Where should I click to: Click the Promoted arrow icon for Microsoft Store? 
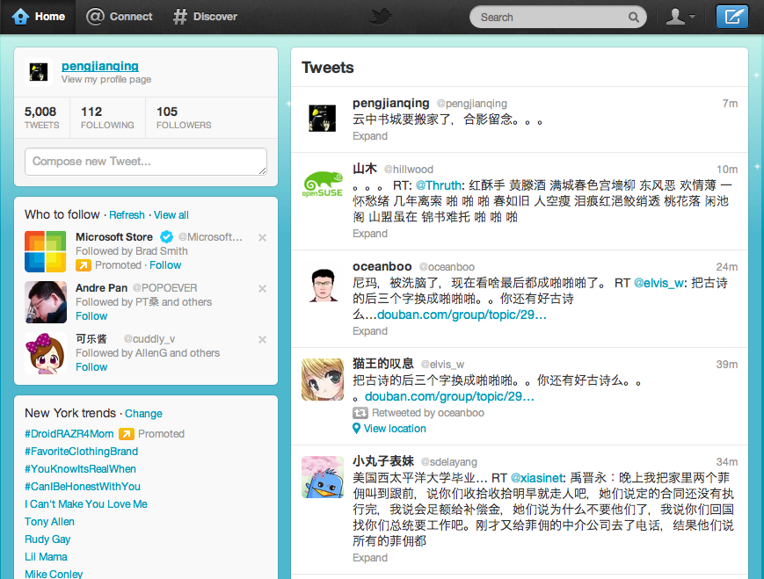pyautogui.click(x=84, y=265)
